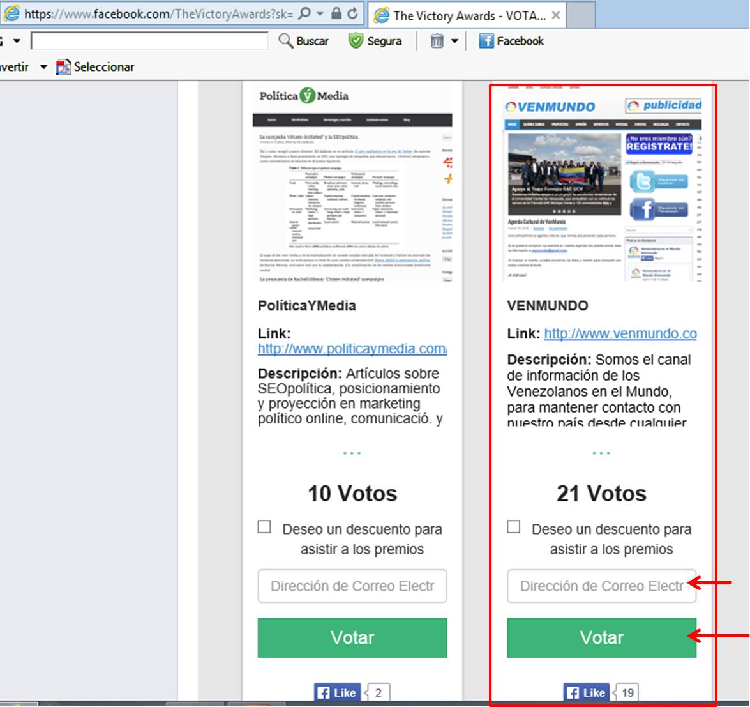Viewport: 750px width, 707px height.
Task: Click the Buscar search toolbar button
Action: pos(304,41)
